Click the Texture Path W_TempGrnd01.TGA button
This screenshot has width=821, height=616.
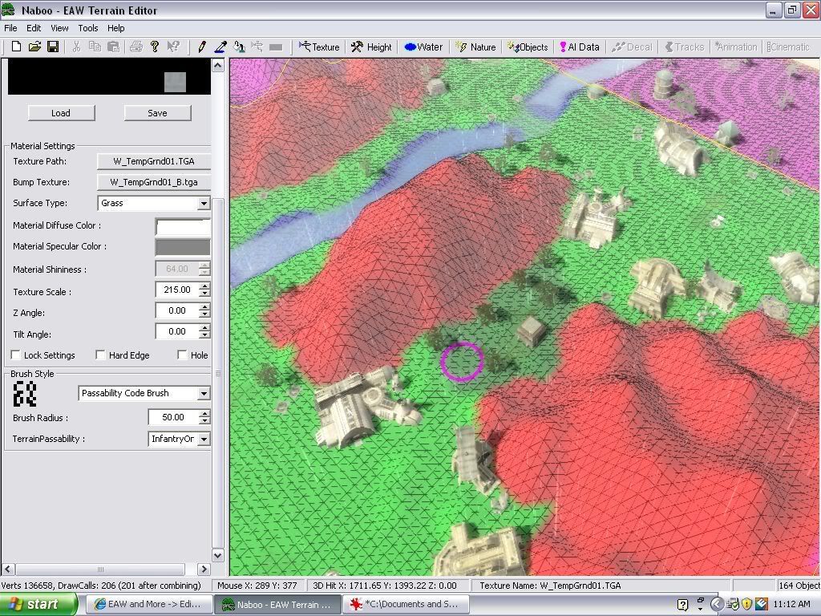(x=154, y=161)
